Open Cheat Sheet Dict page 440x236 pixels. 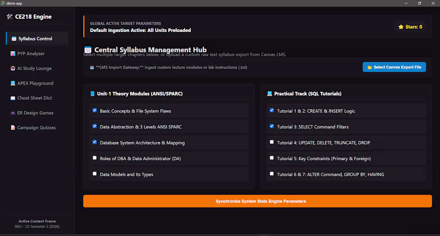pos(37,98)
